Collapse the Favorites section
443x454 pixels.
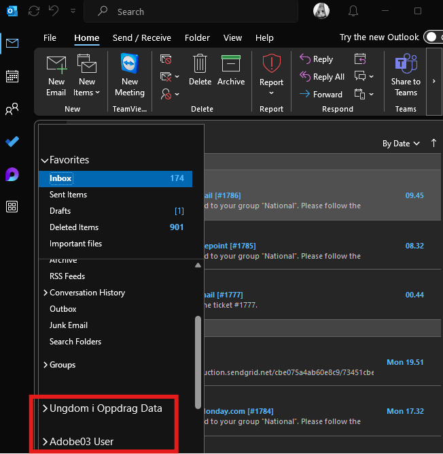[45, 161]
